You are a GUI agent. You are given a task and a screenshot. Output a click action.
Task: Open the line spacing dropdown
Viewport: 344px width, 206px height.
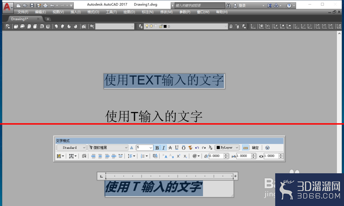coord(131,156)
